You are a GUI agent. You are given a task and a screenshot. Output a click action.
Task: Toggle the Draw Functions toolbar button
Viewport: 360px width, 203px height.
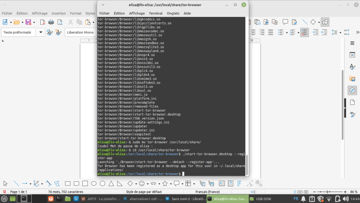click(x=325, y=22)
